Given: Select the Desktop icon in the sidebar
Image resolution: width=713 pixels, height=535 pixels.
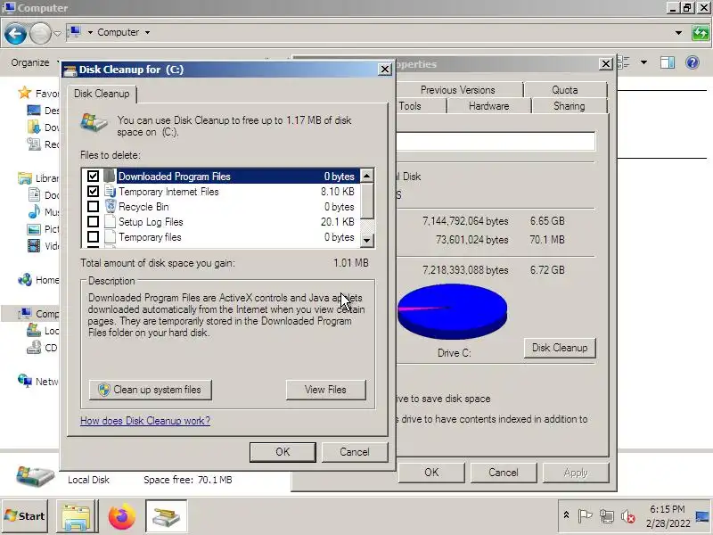Looking at the screenshot, I should coord(34,111).
